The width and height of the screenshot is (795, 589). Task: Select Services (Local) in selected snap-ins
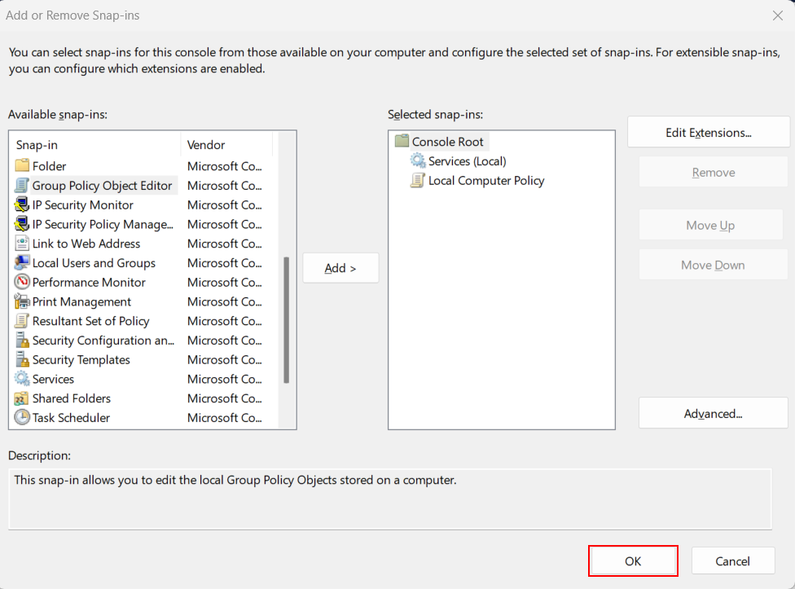[x=467, y=161]
